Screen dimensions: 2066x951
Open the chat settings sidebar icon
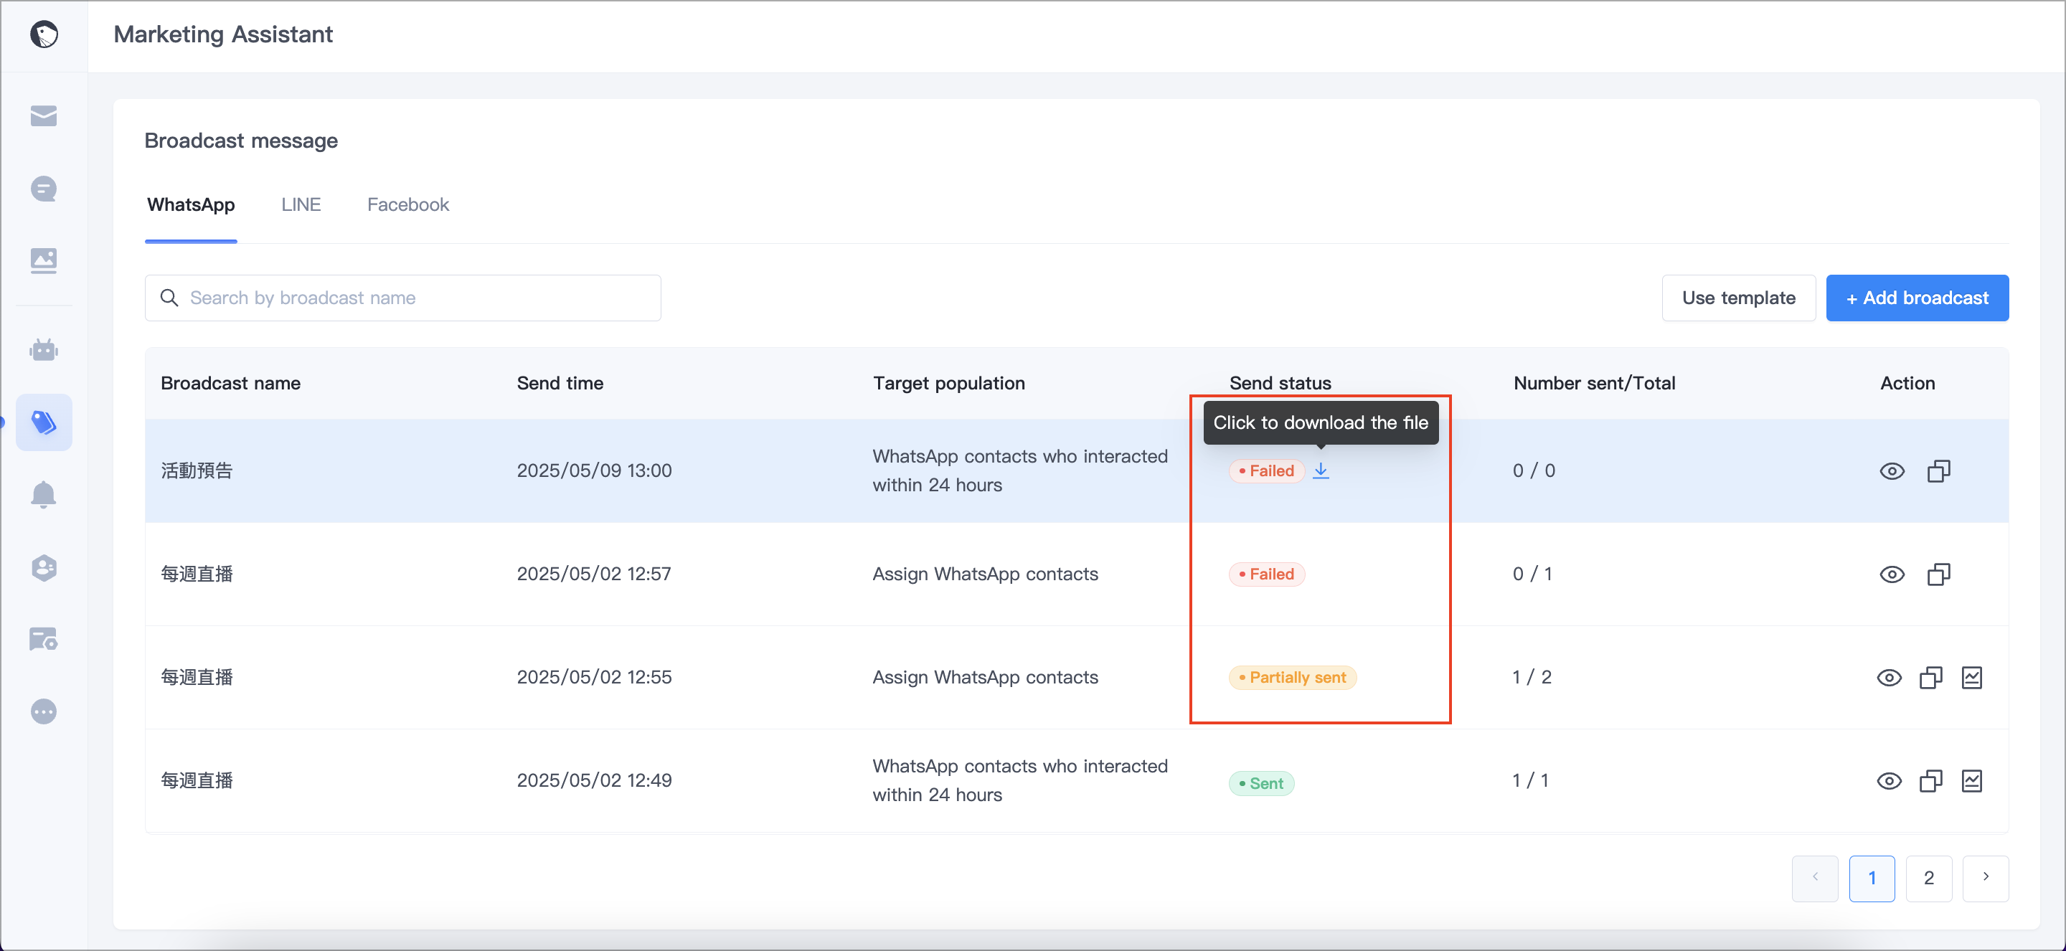coord(44,639)
